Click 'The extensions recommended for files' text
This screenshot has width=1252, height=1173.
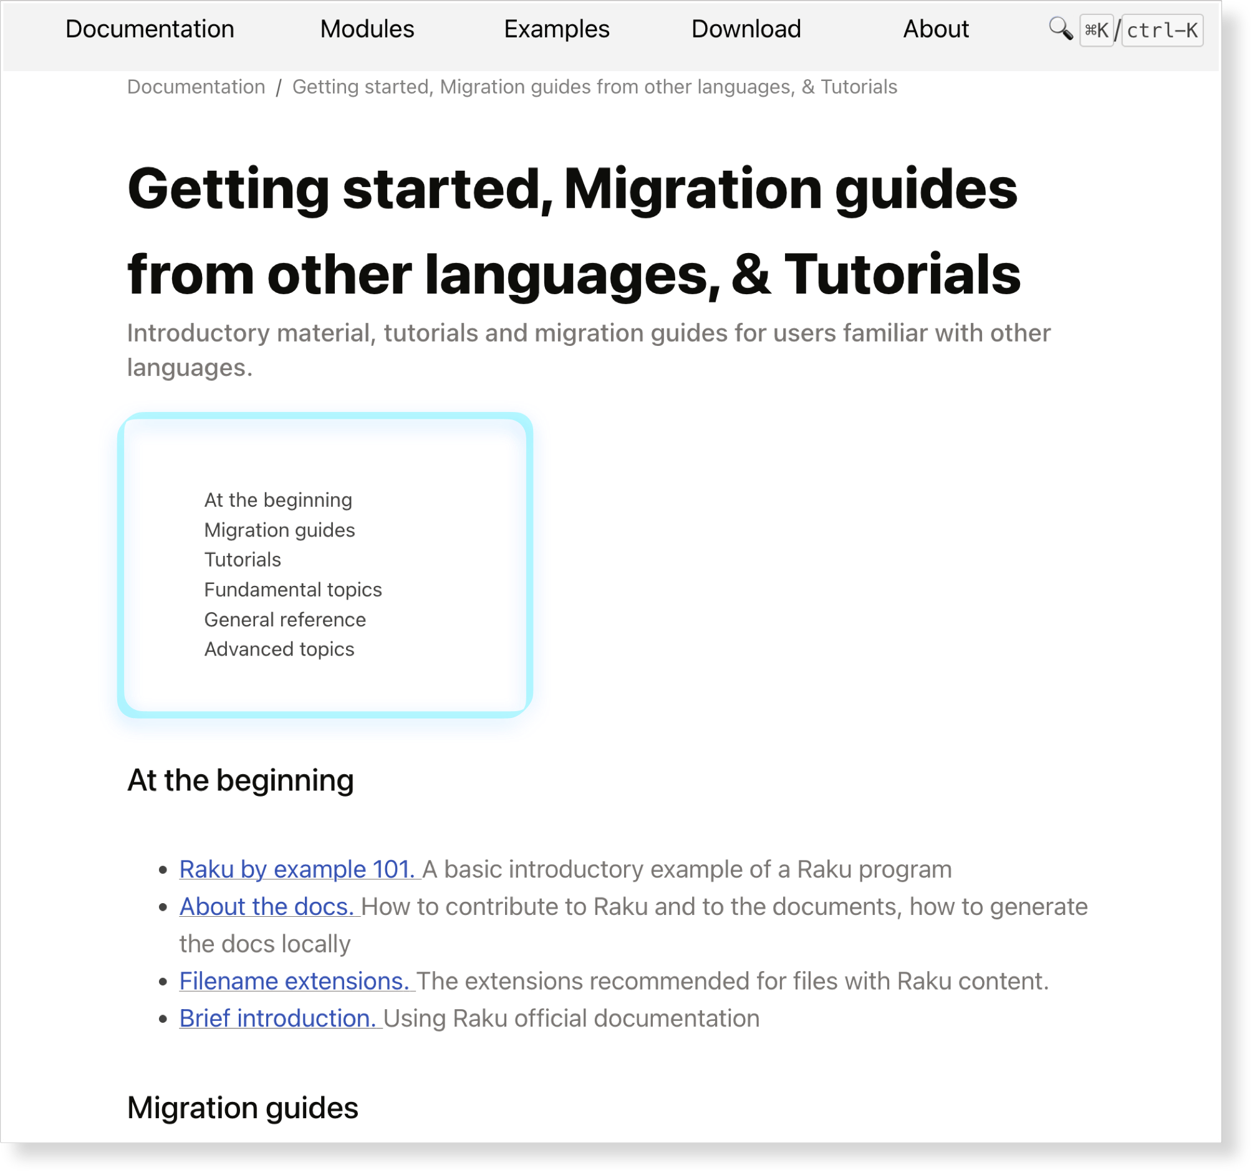click(733, 982)
